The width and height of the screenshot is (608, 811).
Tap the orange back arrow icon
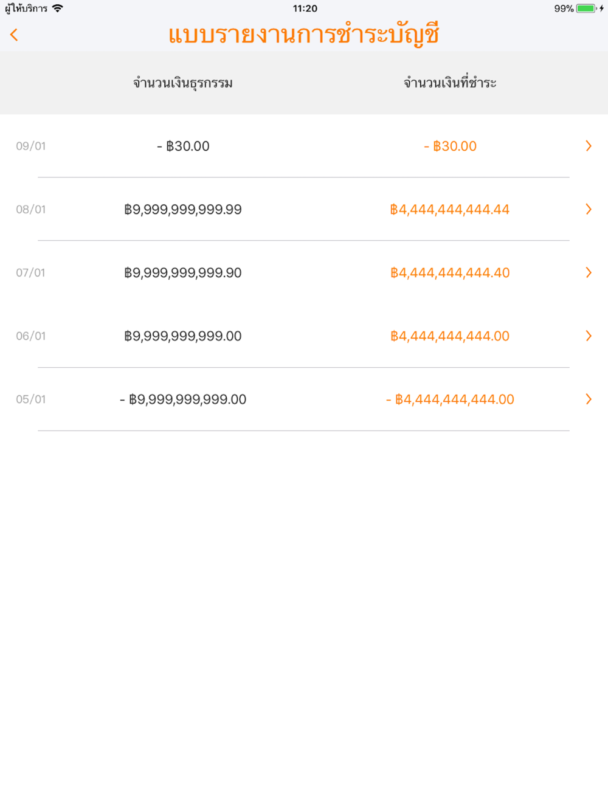[14, 35]
